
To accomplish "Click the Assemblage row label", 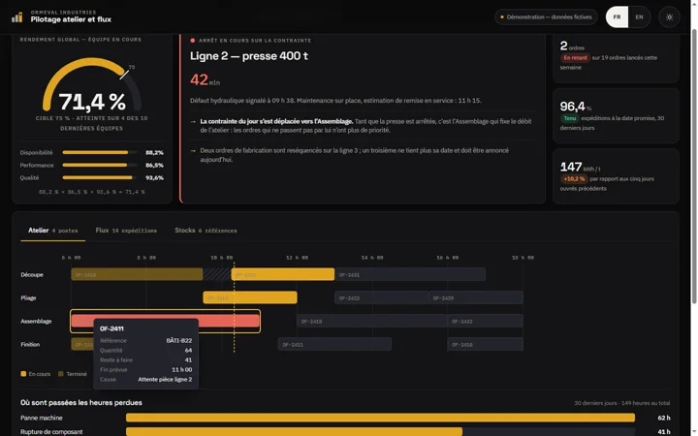I will coord(36,321).
